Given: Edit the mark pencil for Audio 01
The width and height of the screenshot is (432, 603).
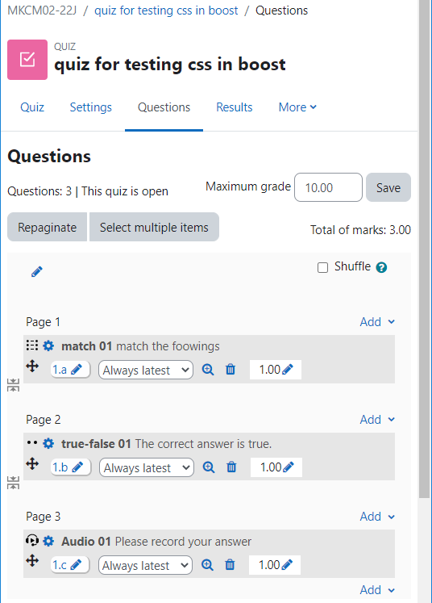Looking at the screenshot, I should [x=287, y=564].
